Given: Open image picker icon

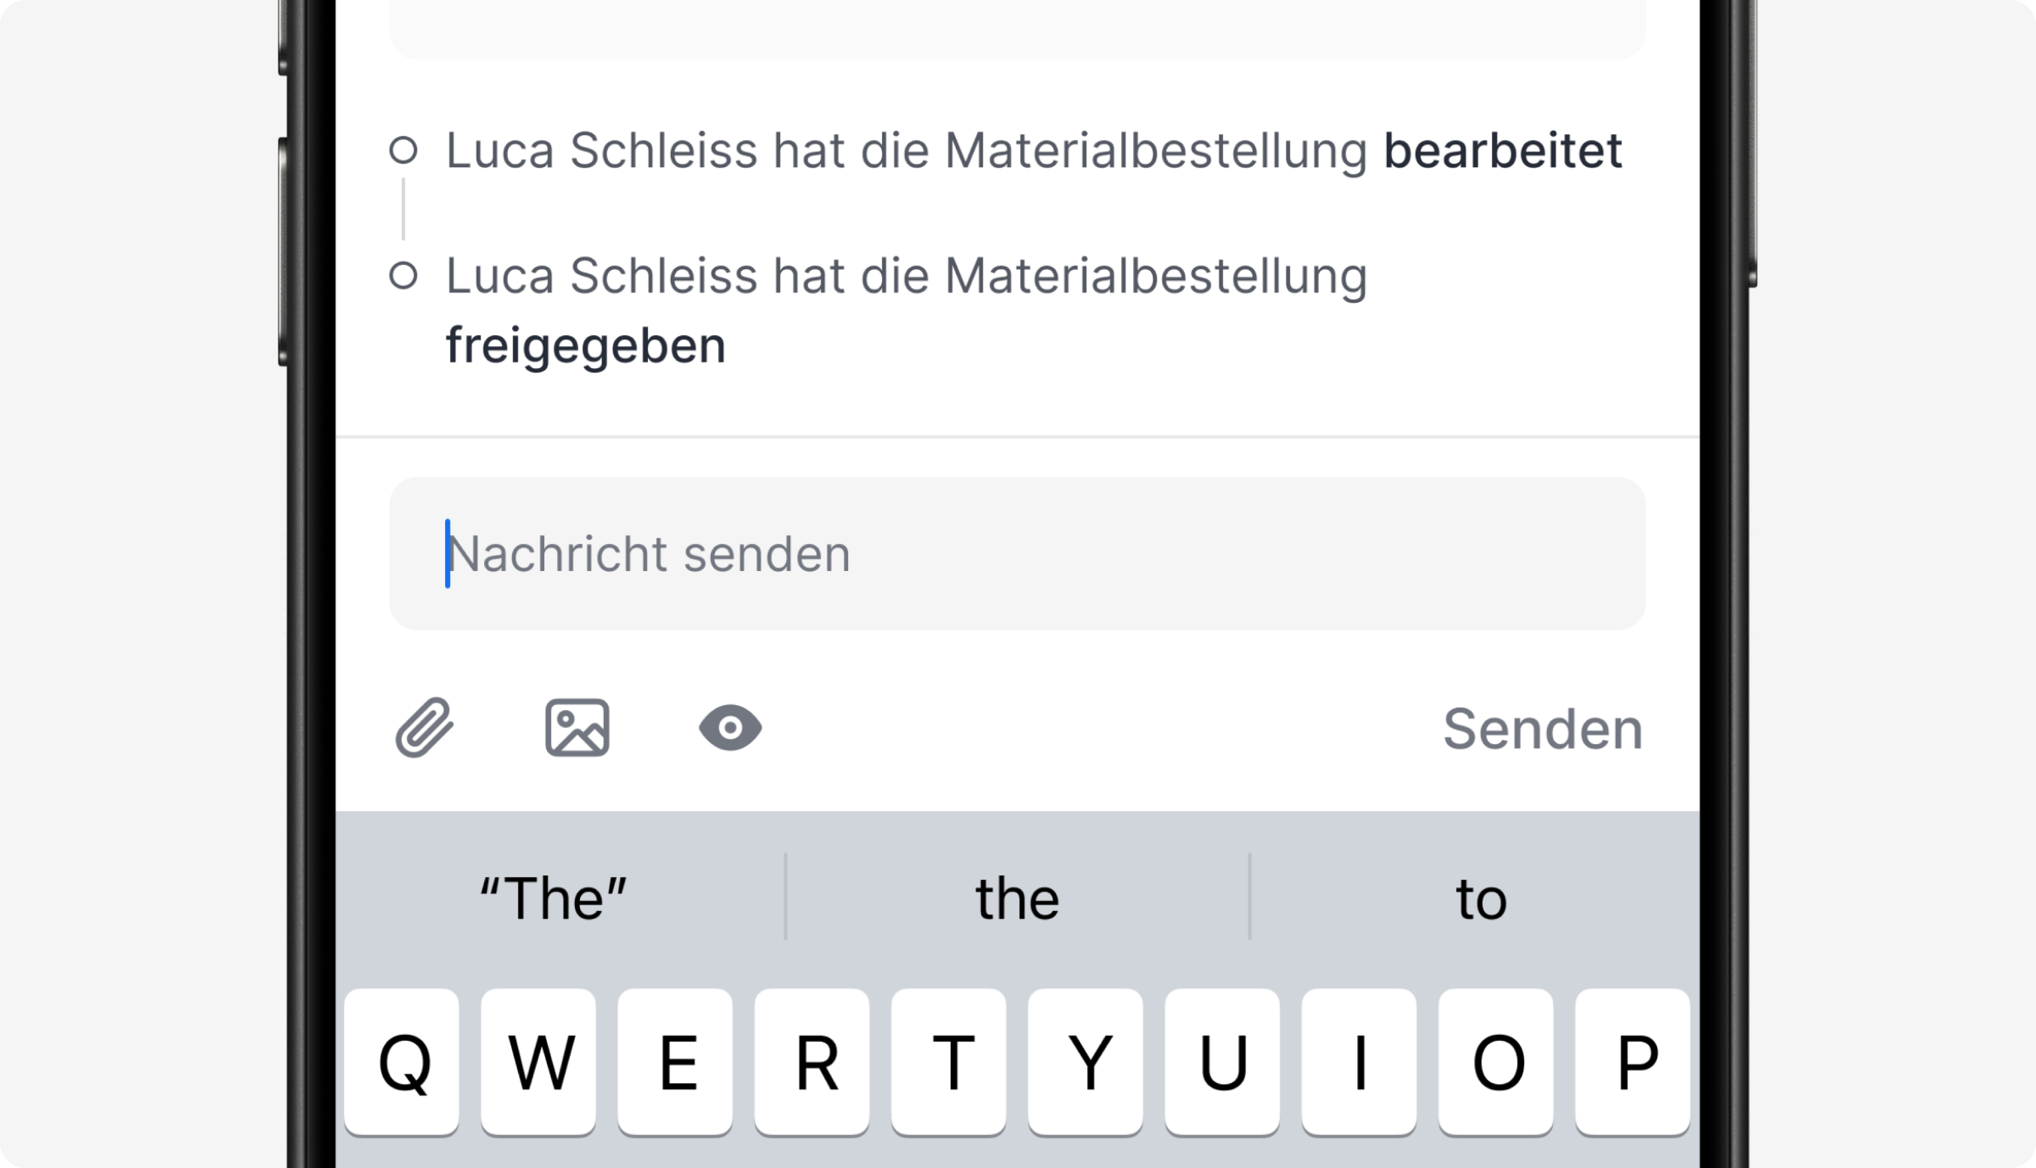Looking at the screenshot, I should 577,728.
